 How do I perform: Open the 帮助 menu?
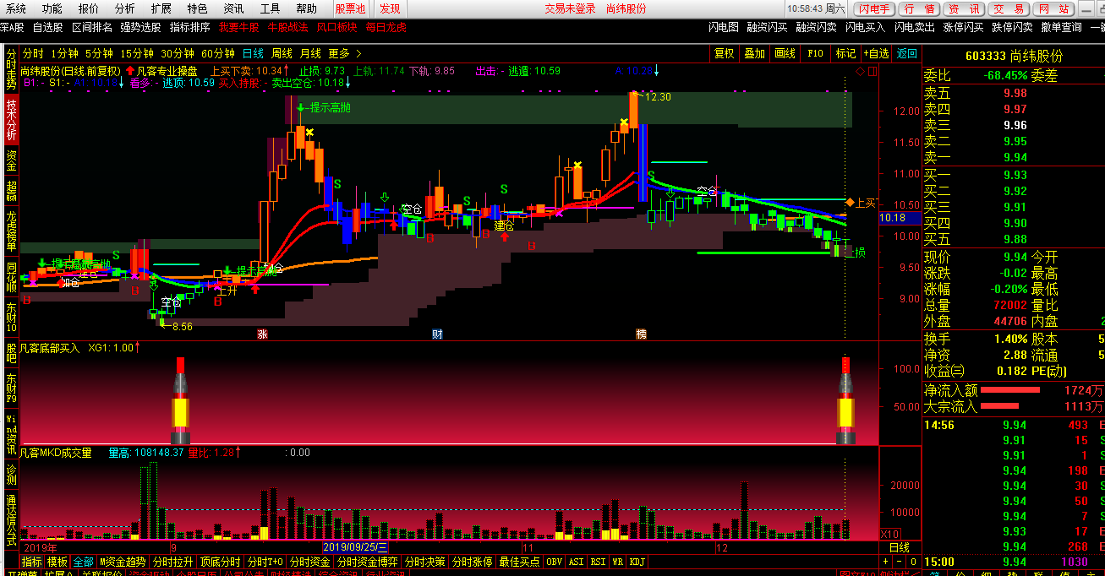[306, 8]
